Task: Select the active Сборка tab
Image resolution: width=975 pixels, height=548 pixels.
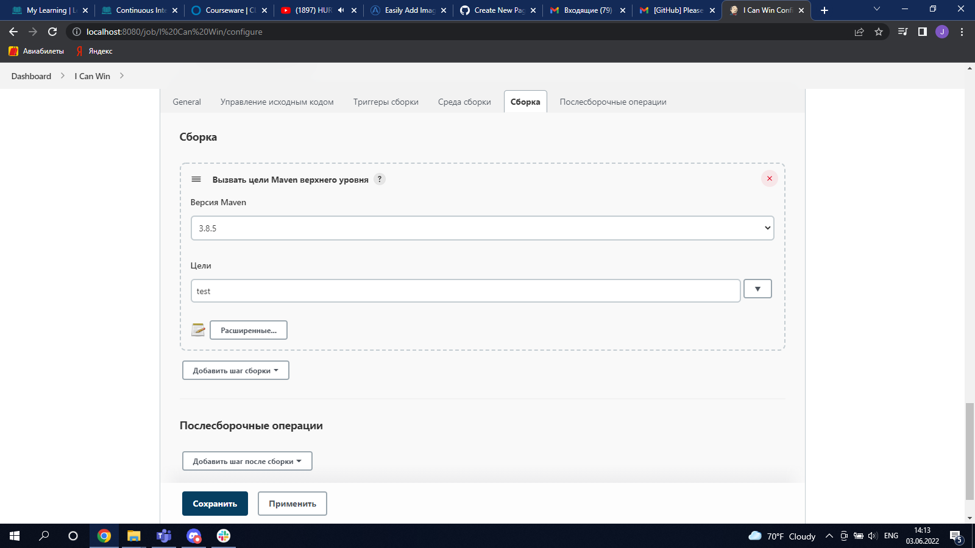Action: tap(525, 102)
